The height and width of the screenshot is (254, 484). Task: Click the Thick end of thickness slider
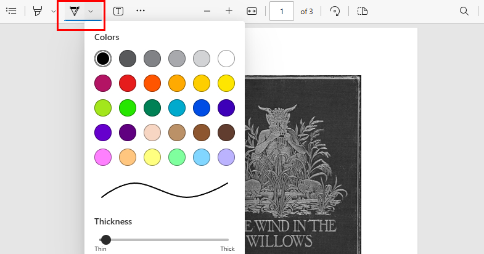click(228, 248)
